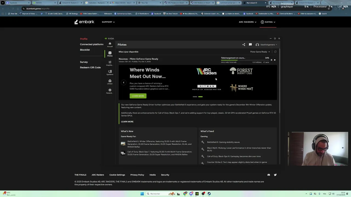Viewport: 351px width, 197px height.
Task: Stop the driver download
Action: click(x=275, y=60)
